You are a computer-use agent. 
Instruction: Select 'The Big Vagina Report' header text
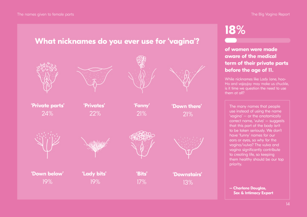point(270,14)
